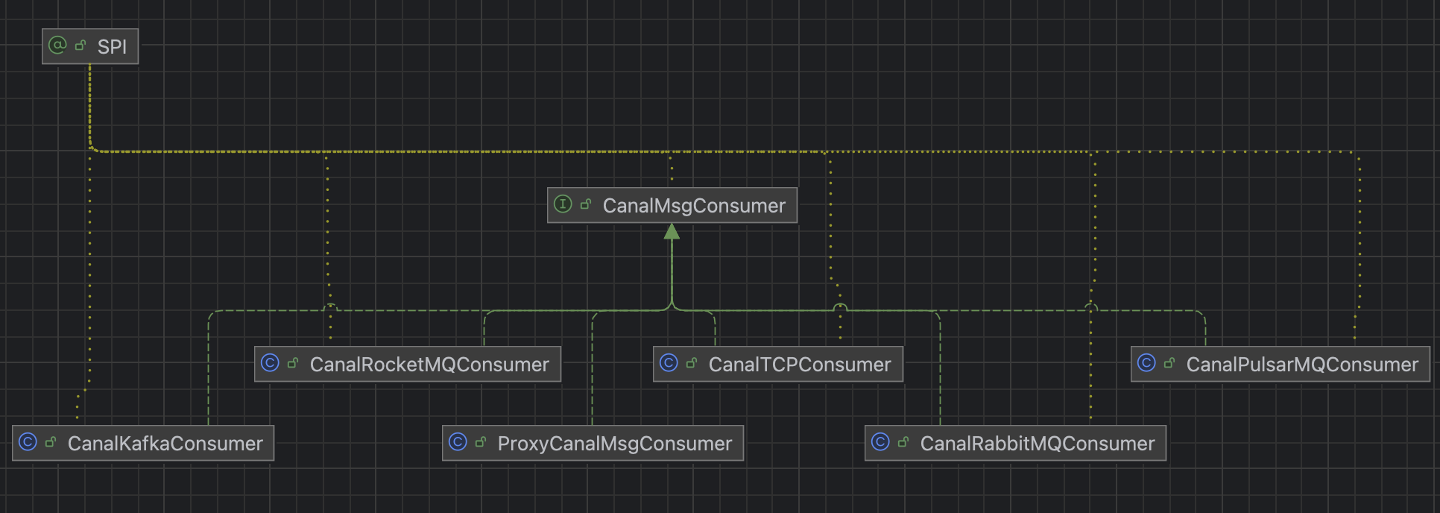Screen dimensions: 1440x513
Task: Click the class icon beside CanalRocketMQConsumer
Action: pos(270,363)
